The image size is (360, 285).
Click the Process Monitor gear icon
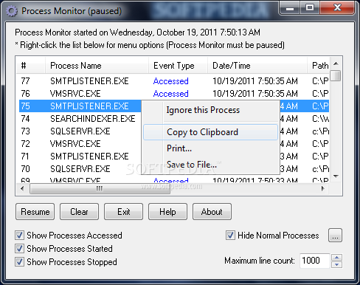12,11
